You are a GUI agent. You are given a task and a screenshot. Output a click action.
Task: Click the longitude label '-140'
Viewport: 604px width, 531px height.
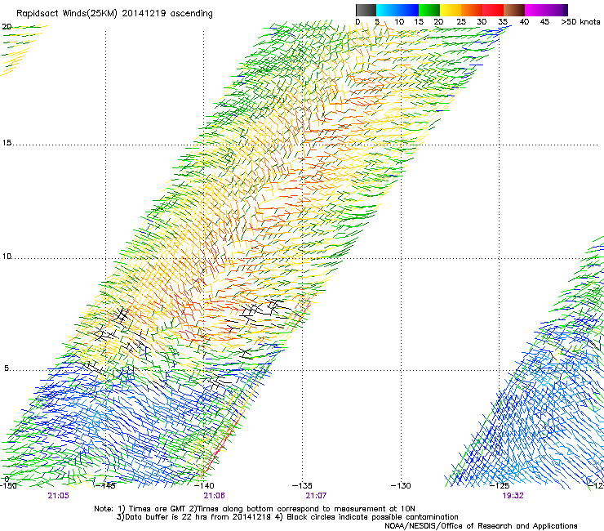[204, 485]
